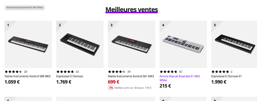257x101 pixels.
Task: Click the star rating with 28 reviews
Action: pyautogui.click(x=14, y=72)
